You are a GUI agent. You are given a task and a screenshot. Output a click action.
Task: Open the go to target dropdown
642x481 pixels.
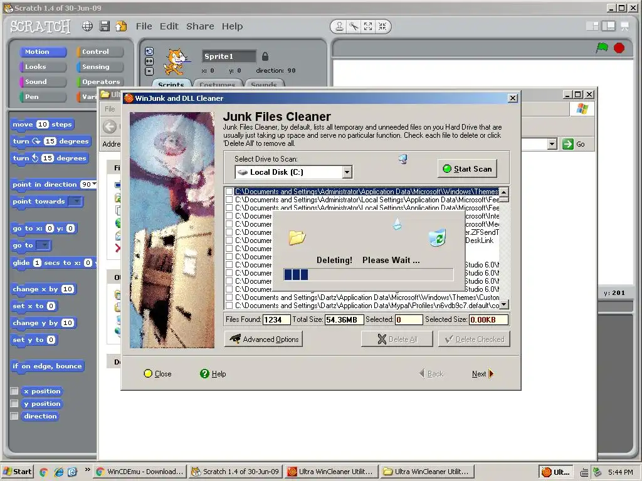(x=43, y=246)
